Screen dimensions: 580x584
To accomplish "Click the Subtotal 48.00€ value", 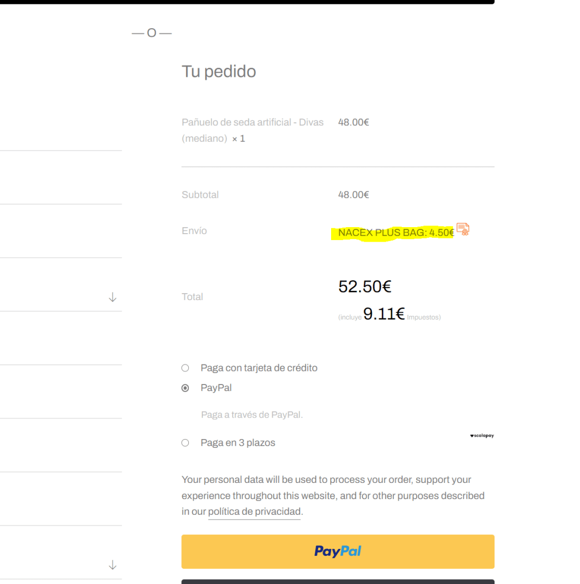I will coord(353,195).
